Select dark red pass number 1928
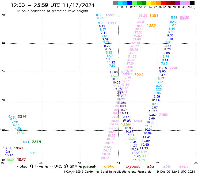198x174 pixels. tap(18, 148)
